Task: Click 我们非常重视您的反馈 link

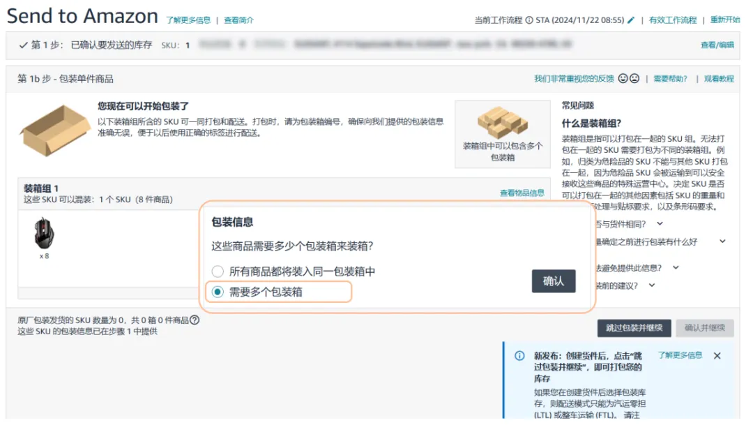Action: point(574,78)
